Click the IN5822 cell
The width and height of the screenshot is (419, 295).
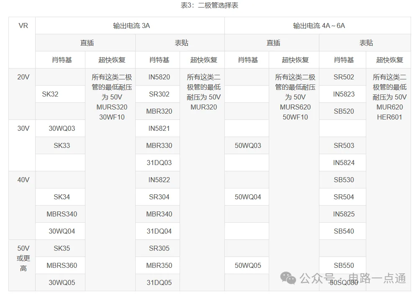(x=158, y=180)
